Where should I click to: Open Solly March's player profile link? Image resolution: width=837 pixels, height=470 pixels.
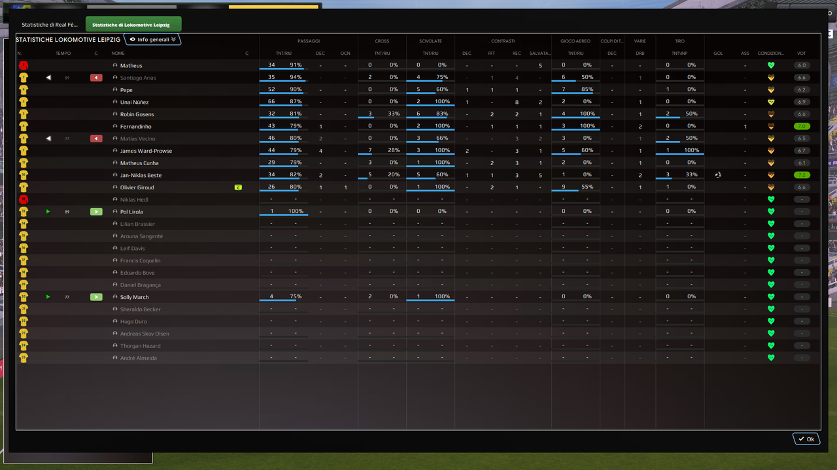tap(135, 297)
